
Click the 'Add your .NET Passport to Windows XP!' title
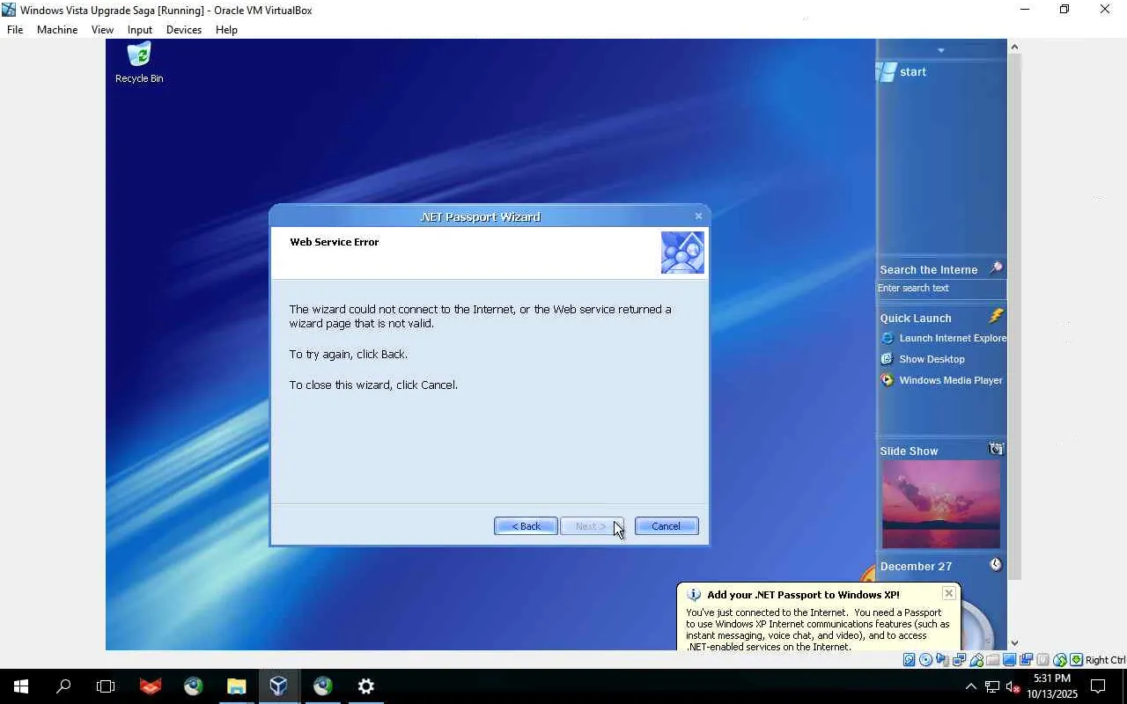(x=803, y=595)
